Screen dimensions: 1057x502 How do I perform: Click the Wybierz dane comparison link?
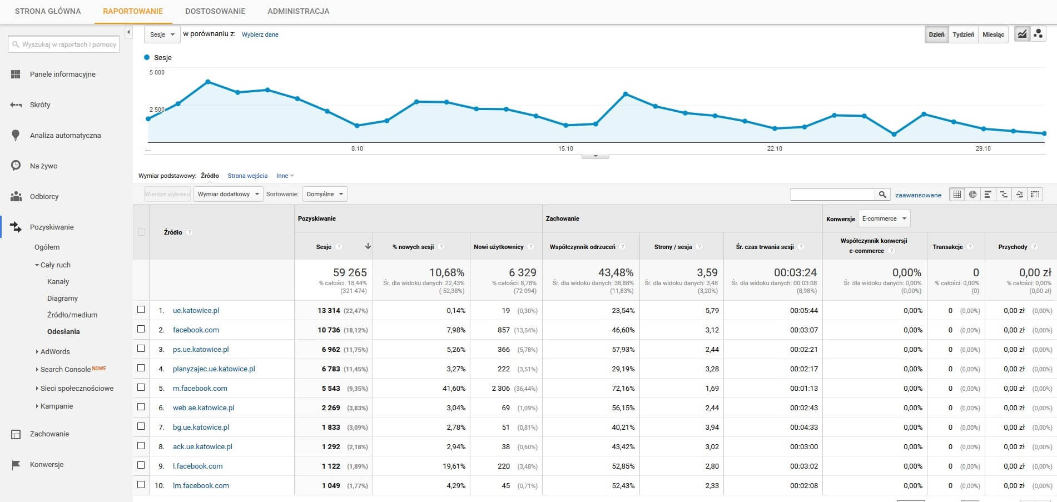click(260, 34)
